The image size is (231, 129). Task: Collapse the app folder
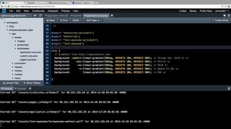pos(10,34)
